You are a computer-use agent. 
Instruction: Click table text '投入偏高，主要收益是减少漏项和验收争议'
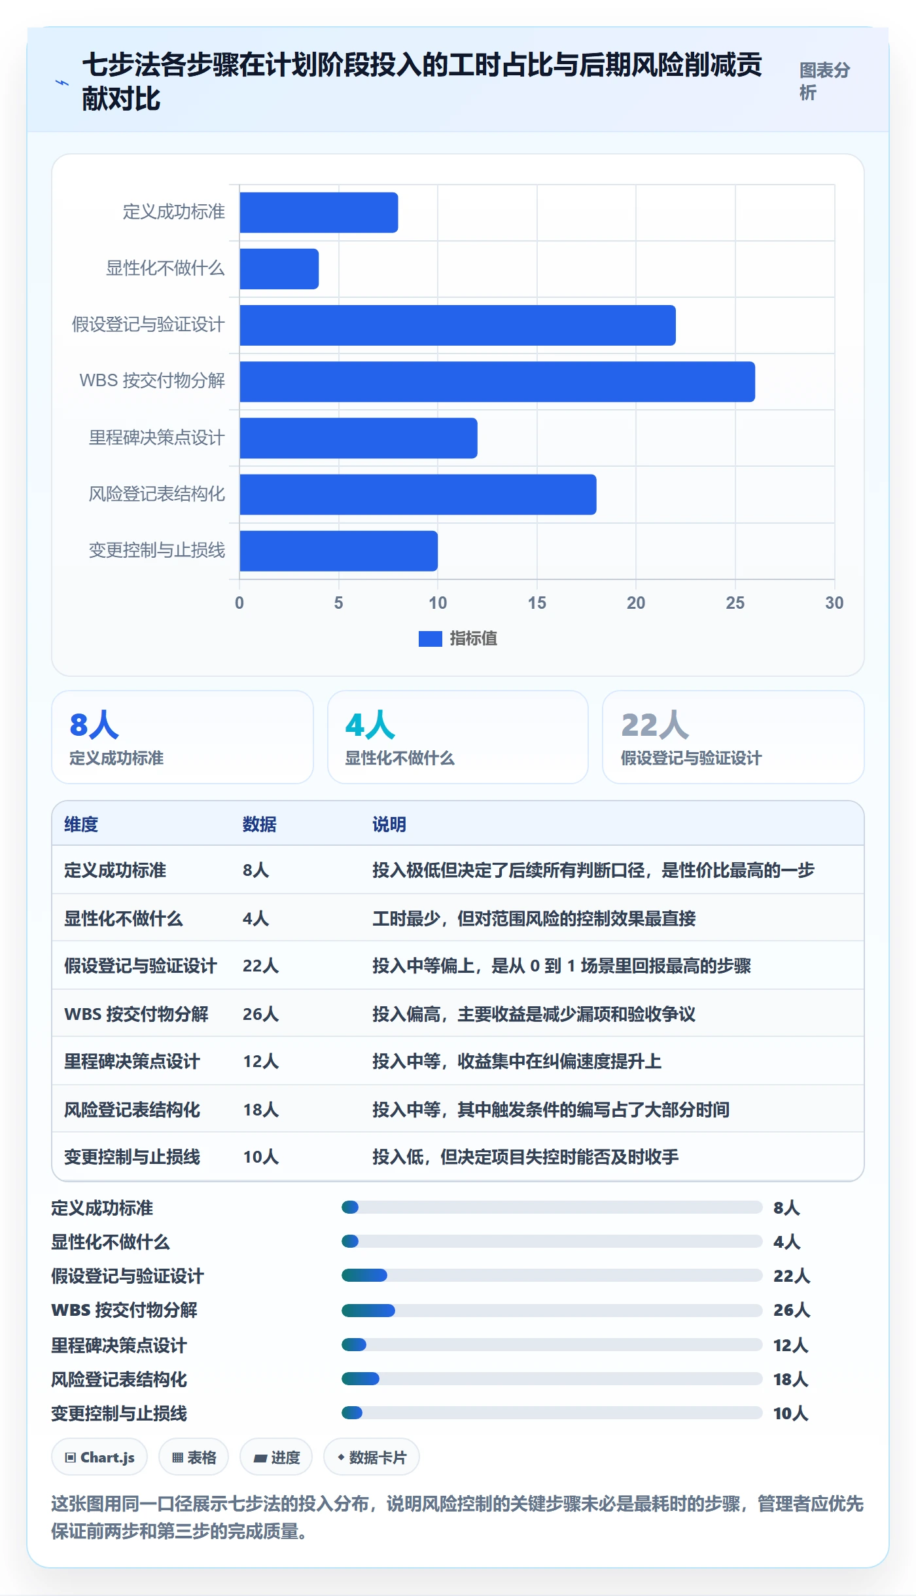534,1014
